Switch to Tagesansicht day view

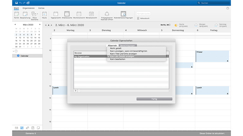point(56,14)
